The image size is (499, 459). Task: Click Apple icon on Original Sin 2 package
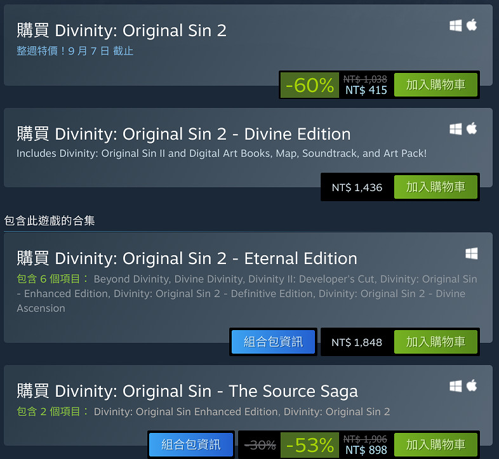[472, 25]
